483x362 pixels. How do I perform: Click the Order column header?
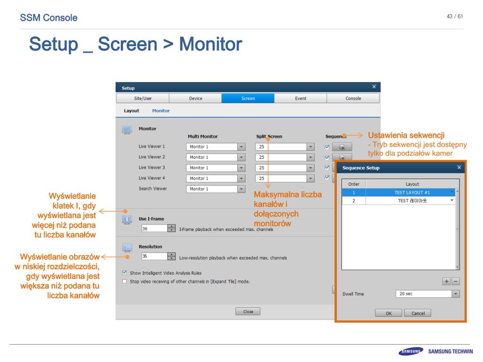tap(354, 184)
